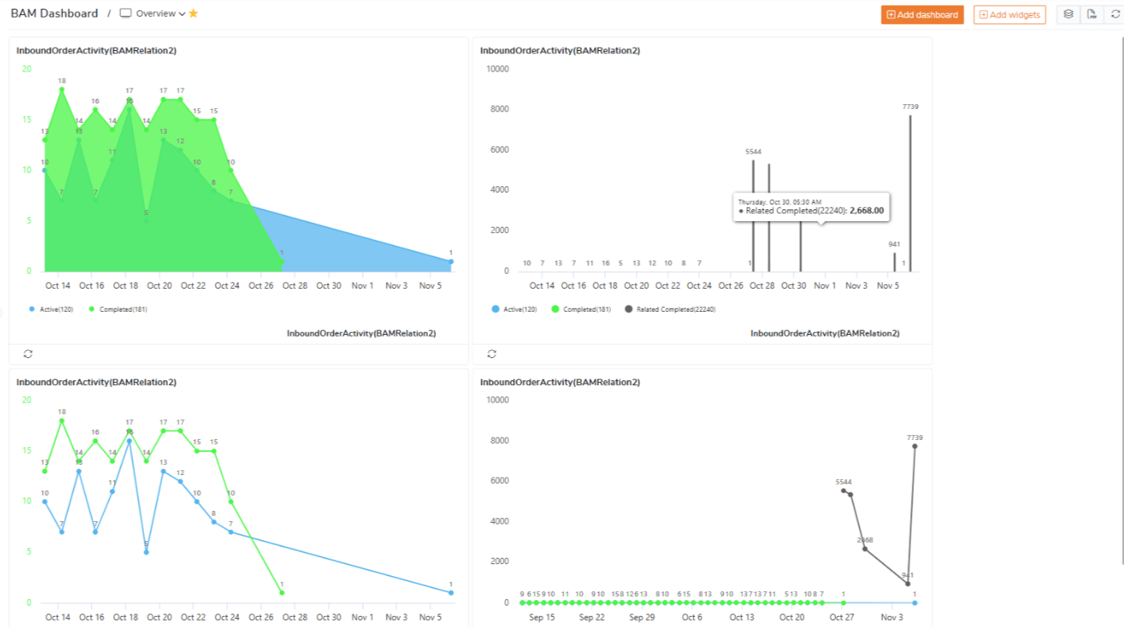The width and height of the screenshot is (1124, 631).
Task: Toggle Active(120) series in top-left chart legend
Action: pos(52,309)
